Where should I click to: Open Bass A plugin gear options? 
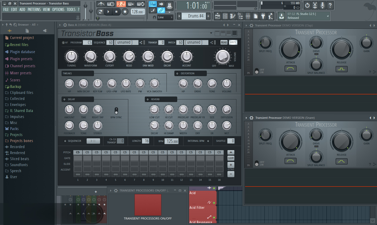[x=65, y=25]
